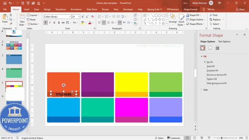249x140 pixels.
Task: Select slide 3 thumbnail
Action: (14, 59)
